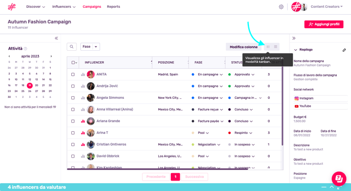351x191 pixels.
Task: Click the Aggiungi profili button
Action: click(324, 24)
